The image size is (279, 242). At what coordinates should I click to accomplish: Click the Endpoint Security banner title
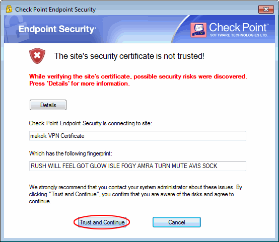[57, 29]
